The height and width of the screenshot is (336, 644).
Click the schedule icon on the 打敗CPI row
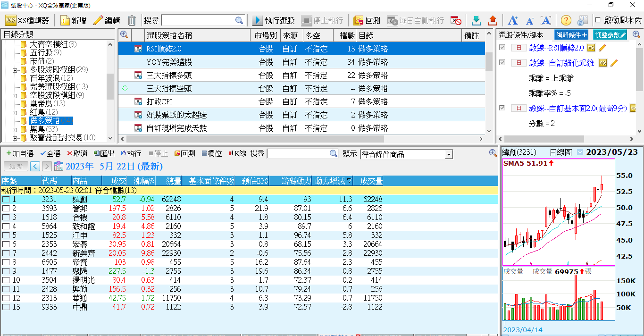(138, 101)
